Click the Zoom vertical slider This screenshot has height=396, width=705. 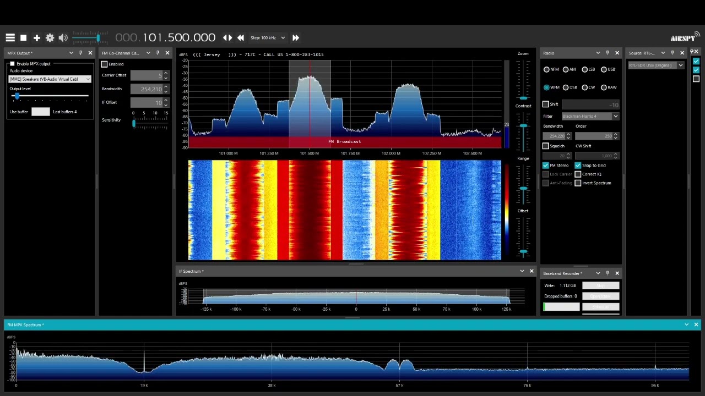pyautogui.click(x=523, y=80)
